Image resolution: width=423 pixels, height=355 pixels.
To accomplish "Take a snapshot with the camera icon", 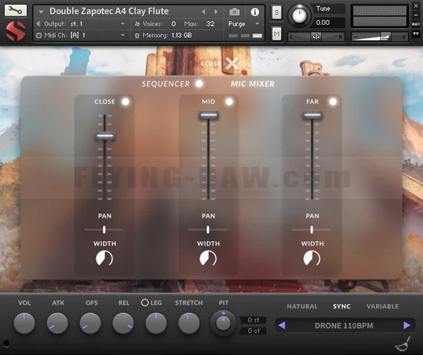I will coord(235,12).
